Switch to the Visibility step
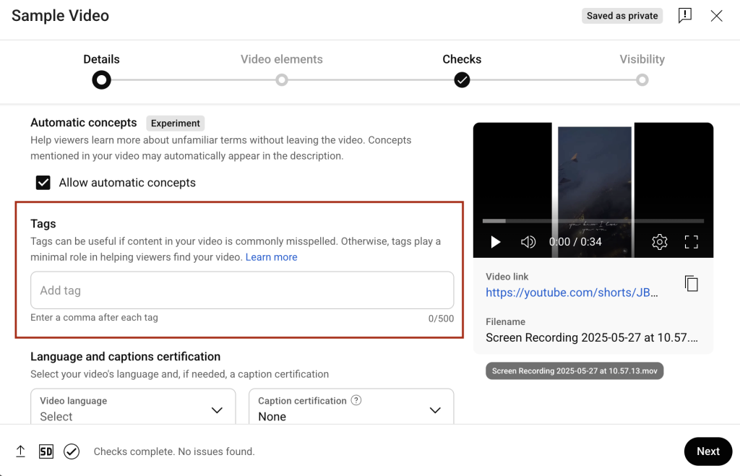This screenshot has height=476, width=740. point(642,80)
